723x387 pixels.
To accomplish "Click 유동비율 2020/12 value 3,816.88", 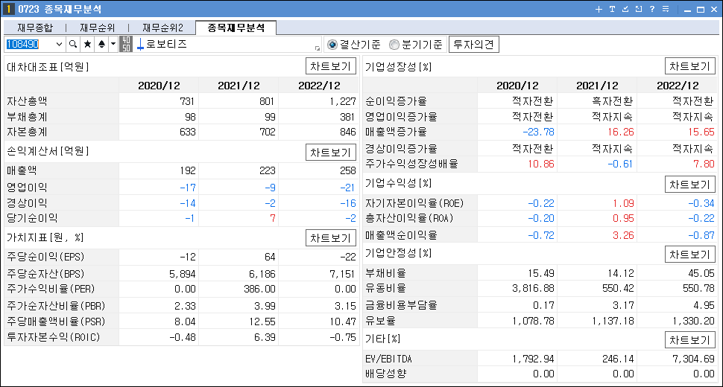I will (x=533, y=289).
